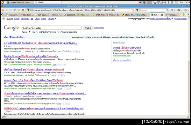Remove the cpe17.com result
Image resolution: width=191 pixels, height=125 pixels.
(65, 65)
